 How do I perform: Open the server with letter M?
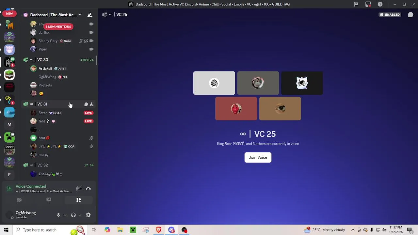coord(9,125)
